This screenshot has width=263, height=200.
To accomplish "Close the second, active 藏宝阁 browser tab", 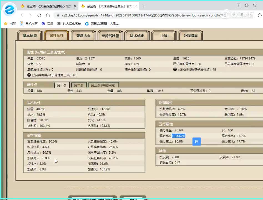I will click(x=136, y=6).
